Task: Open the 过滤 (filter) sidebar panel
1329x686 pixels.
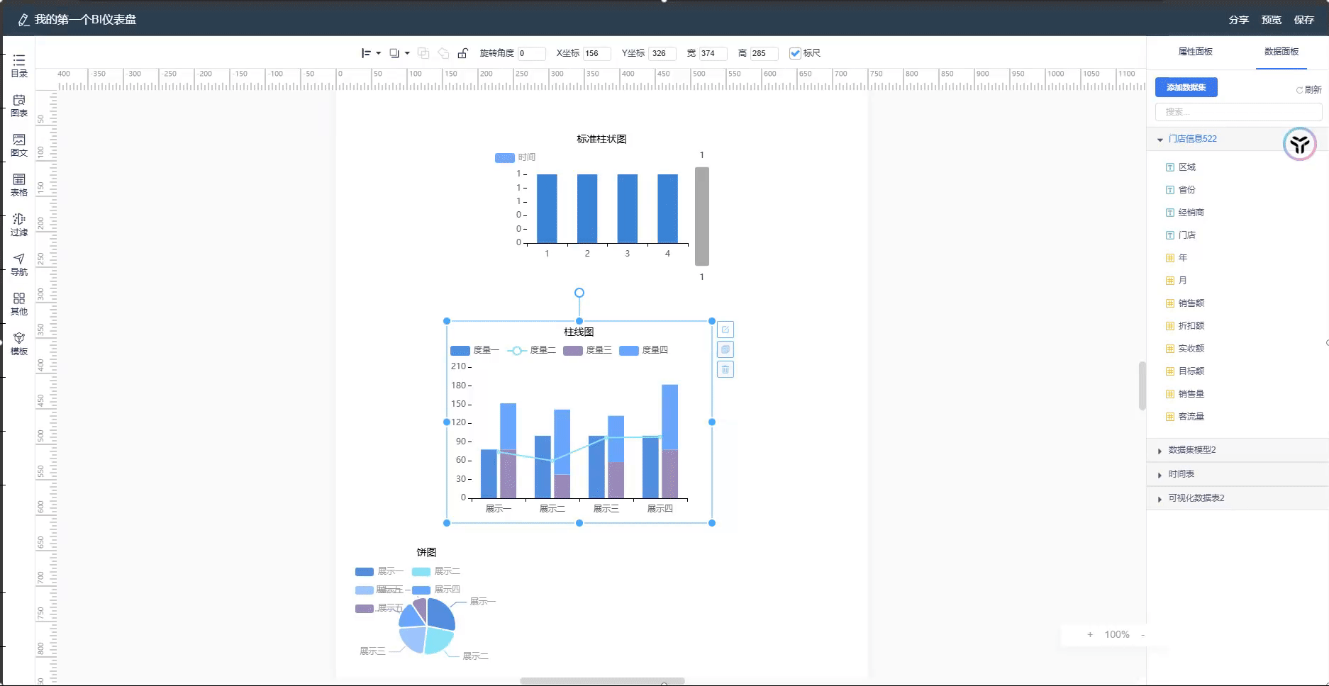Action: pyautogui.click(x=19, y=225)
